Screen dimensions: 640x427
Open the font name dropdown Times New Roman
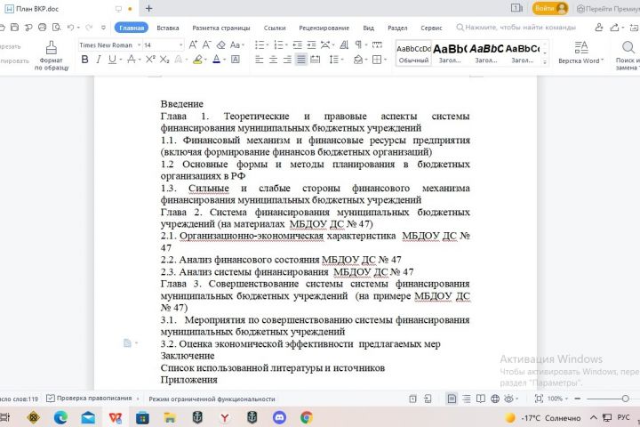click(x=140, y=45)
